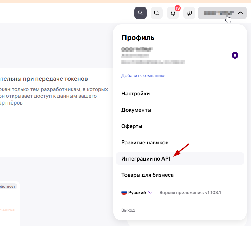
Task: Open search with the magnifier icon
Action: pyautogui.click(x=140, y=13)
